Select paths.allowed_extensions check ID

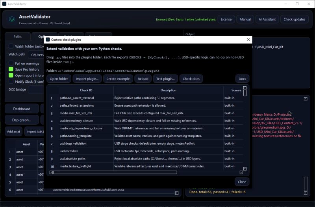point(76,105)
